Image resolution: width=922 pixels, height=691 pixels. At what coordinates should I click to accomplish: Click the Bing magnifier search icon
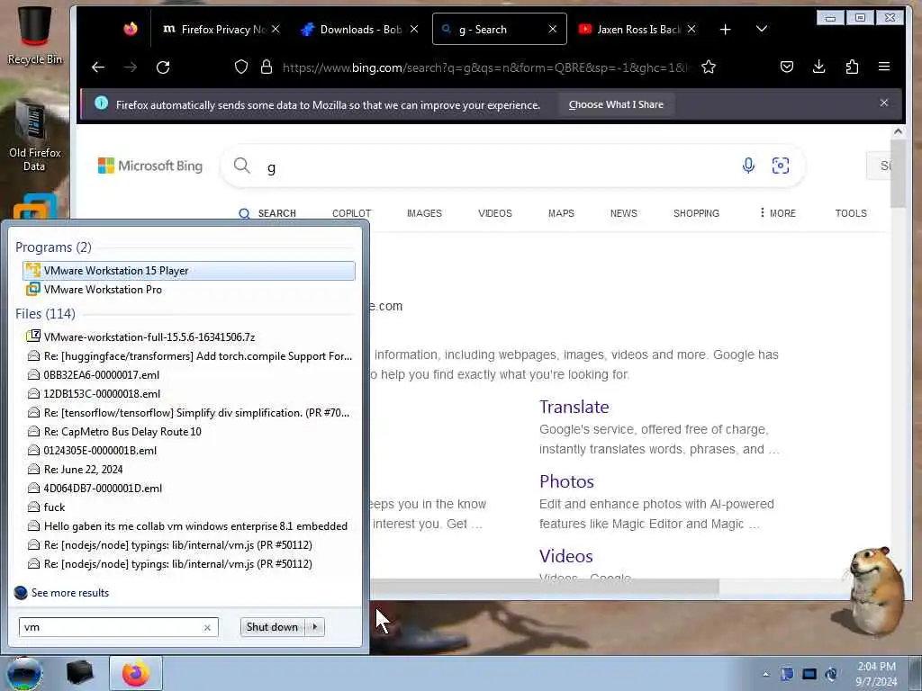241,166
